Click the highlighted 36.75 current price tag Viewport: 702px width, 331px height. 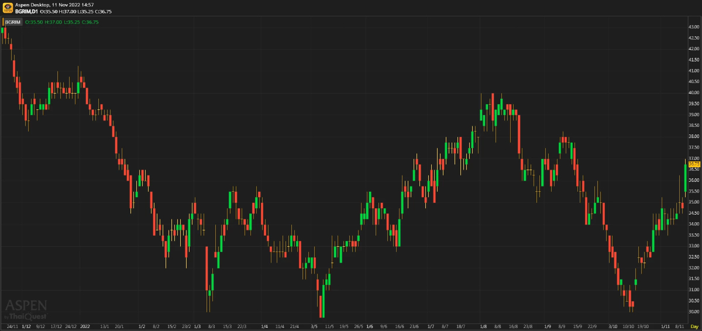click(x=694, y=164)
